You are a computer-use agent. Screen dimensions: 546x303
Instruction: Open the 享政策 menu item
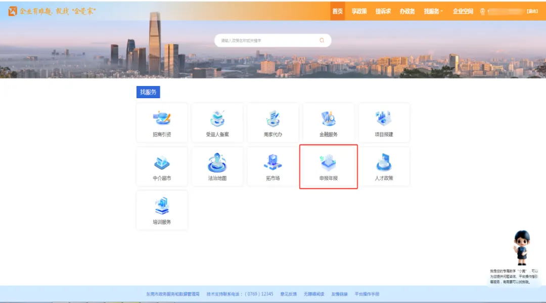(x=359, y=11)
